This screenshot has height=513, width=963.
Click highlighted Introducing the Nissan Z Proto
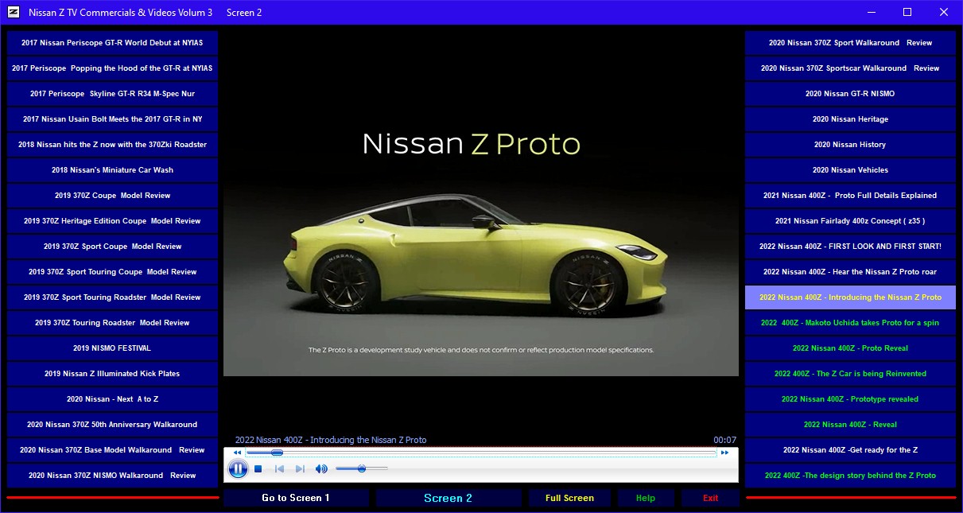click(x=850, y=297)
